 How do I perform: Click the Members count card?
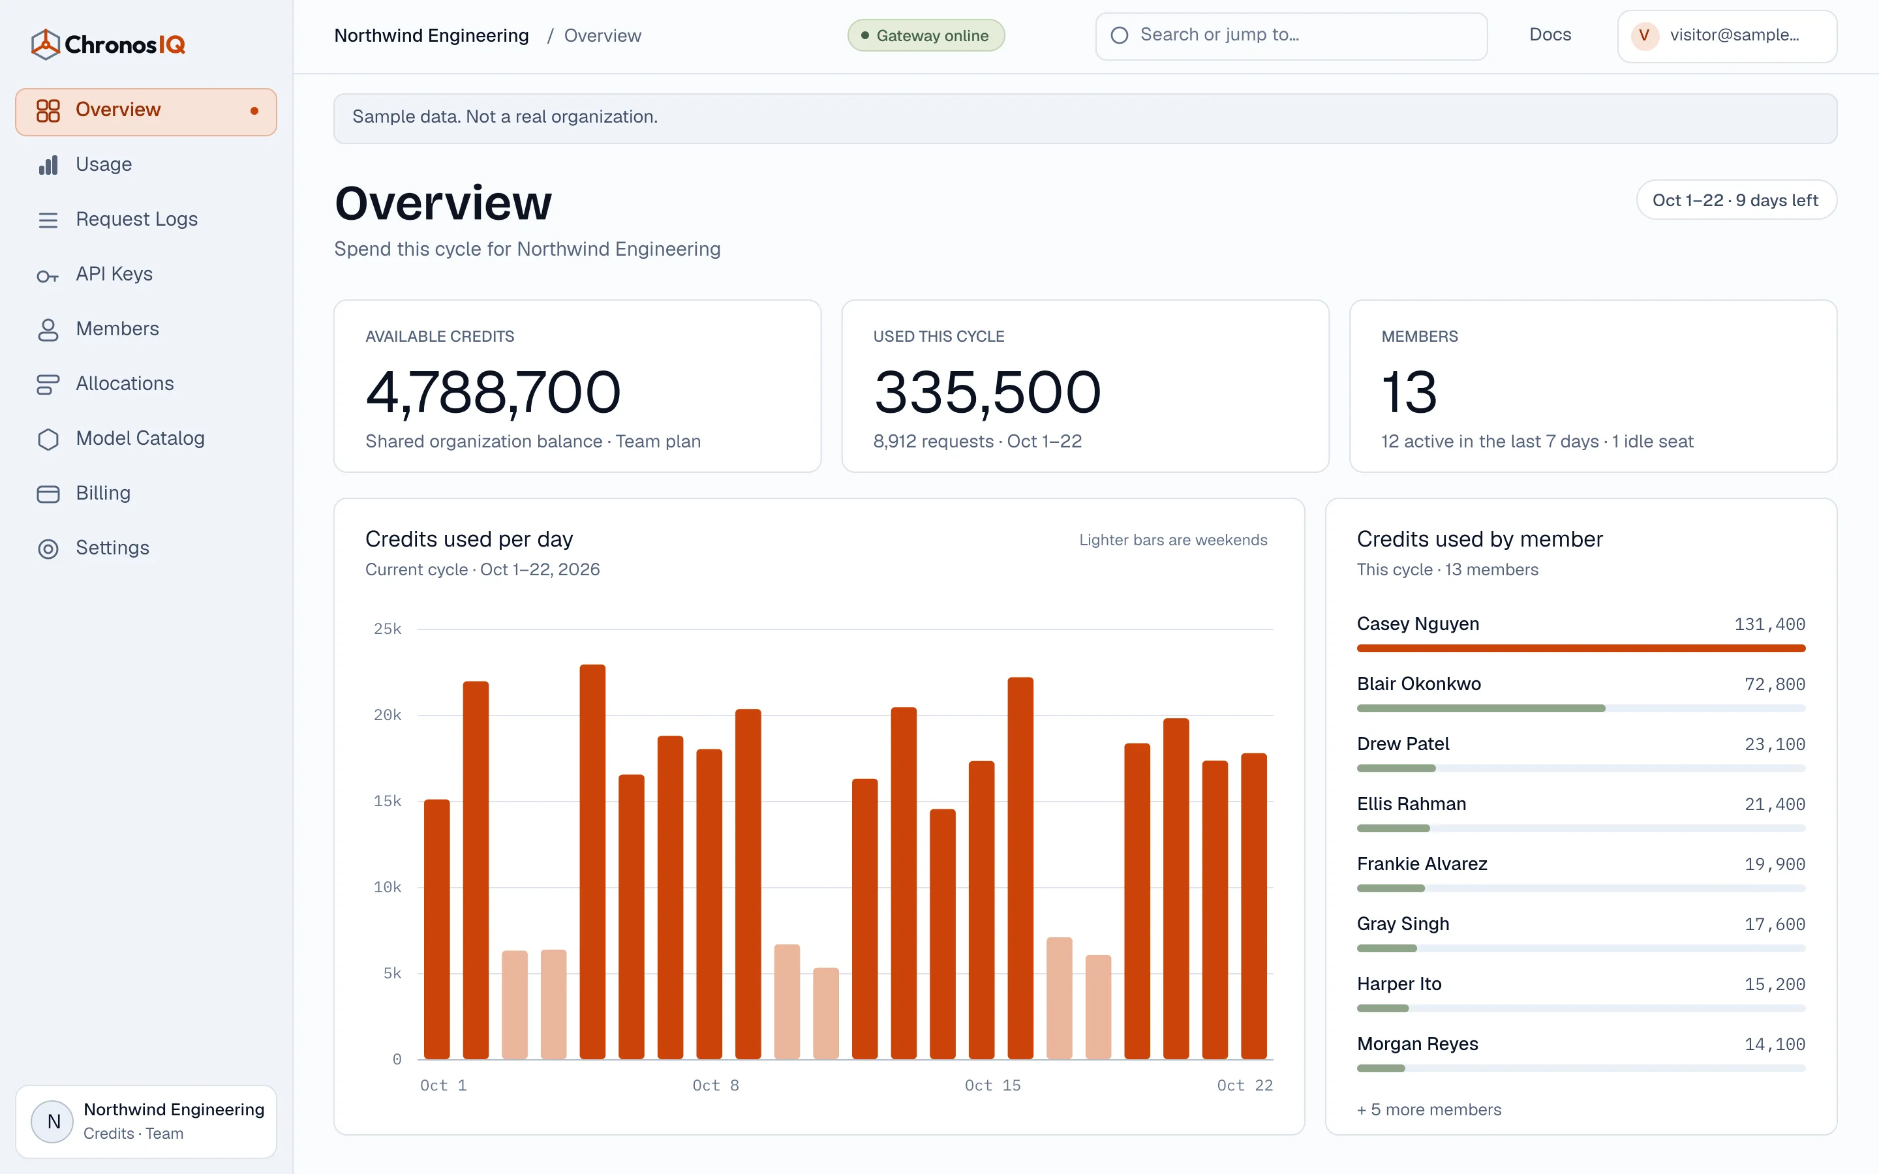coord(1593,386)
